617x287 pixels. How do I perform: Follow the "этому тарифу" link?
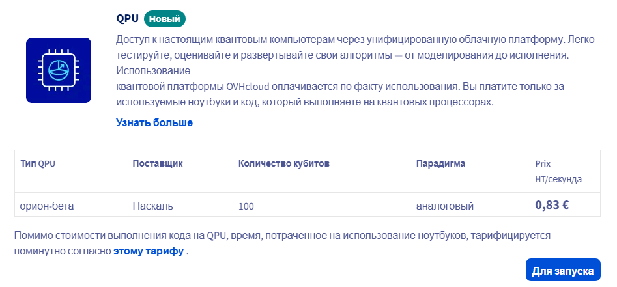click(x=149, y=250)
